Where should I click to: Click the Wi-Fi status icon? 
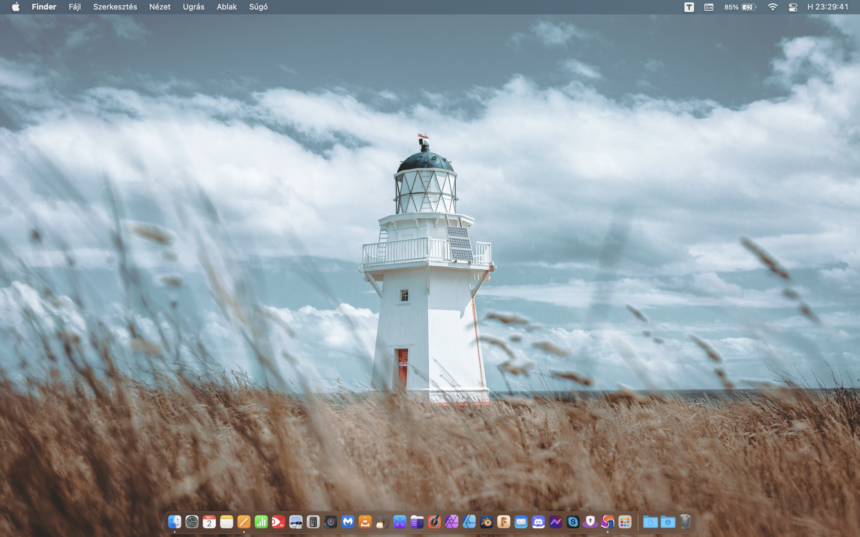[772, 7]
